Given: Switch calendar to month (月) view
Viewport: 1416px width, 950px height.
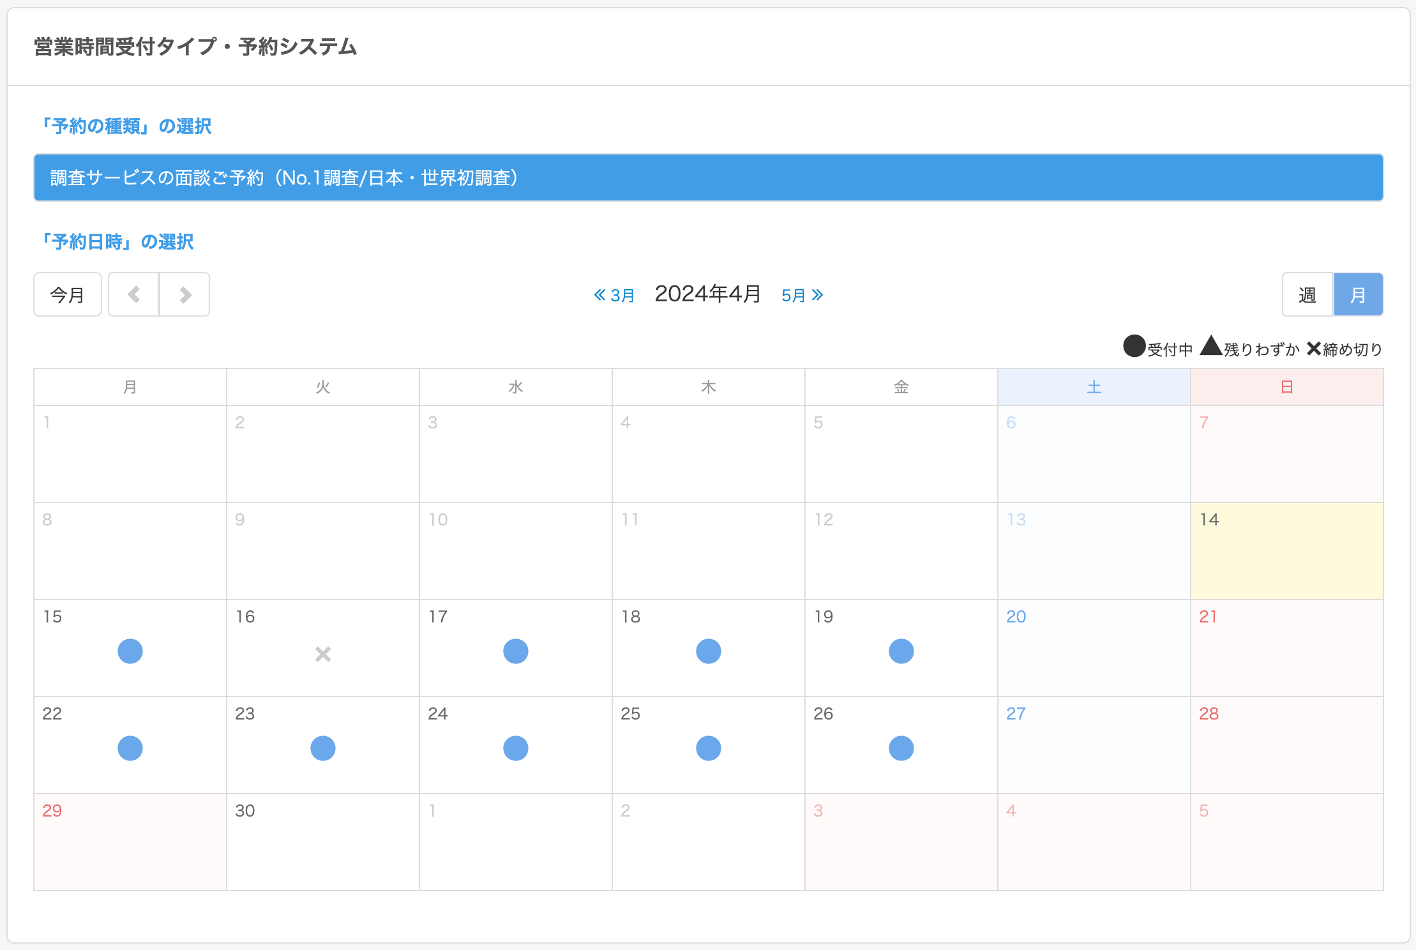Looking at the screenshot, I should point(1358,294).
